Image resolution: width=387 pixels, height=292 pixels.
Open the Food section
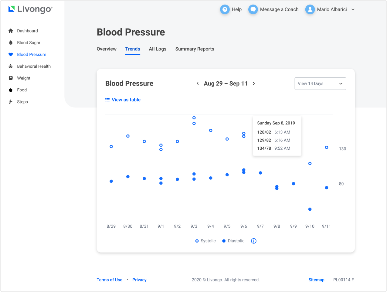coord(22,90)
